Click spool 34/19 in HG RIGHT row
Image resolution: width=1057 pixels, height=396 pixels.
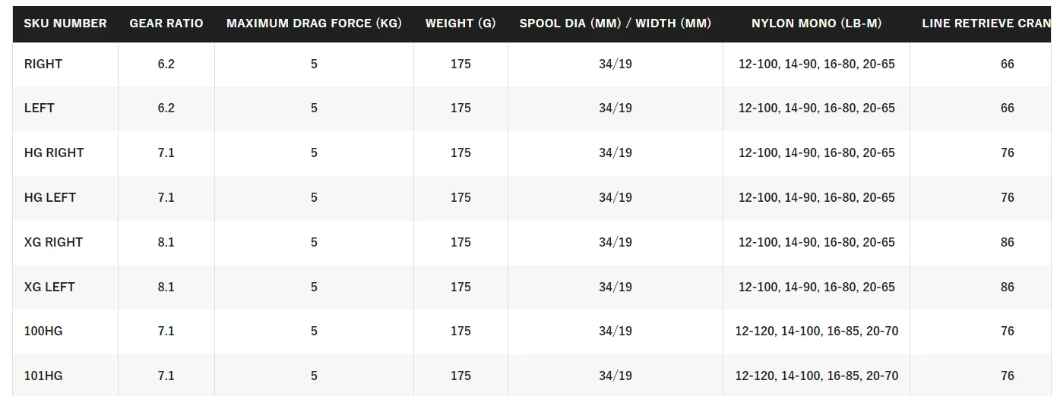point(616,152)
